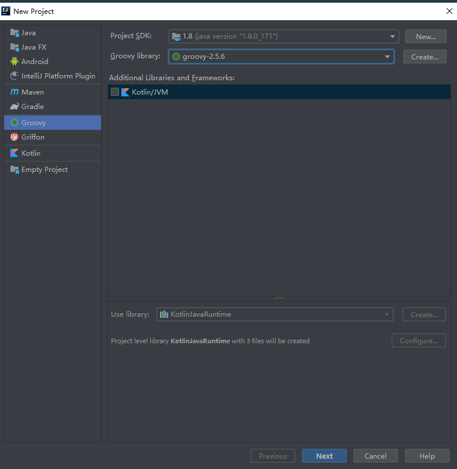
Task: Choose Empty Project type
Action: click(53, 169)
